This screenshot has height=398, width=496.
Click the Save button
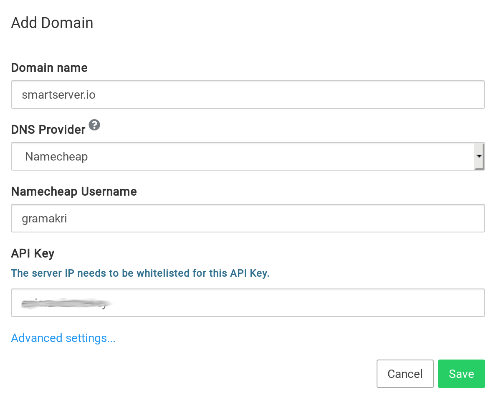coord(461,374)
